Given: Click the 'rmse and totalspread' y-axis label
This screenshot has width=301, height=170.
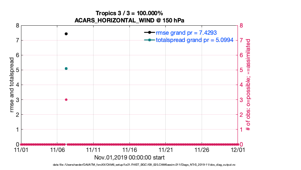Looking at the screenshot, I should click(12, 85).
